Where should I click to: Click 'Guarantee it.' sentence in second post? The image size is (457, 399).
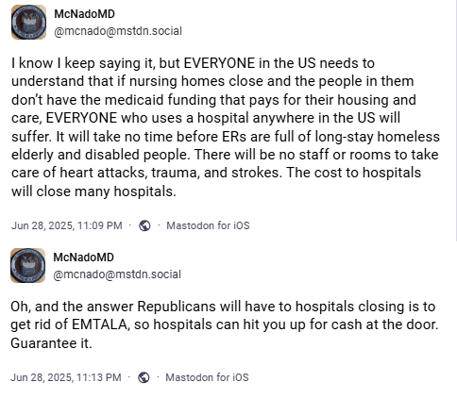click(51, 343)
